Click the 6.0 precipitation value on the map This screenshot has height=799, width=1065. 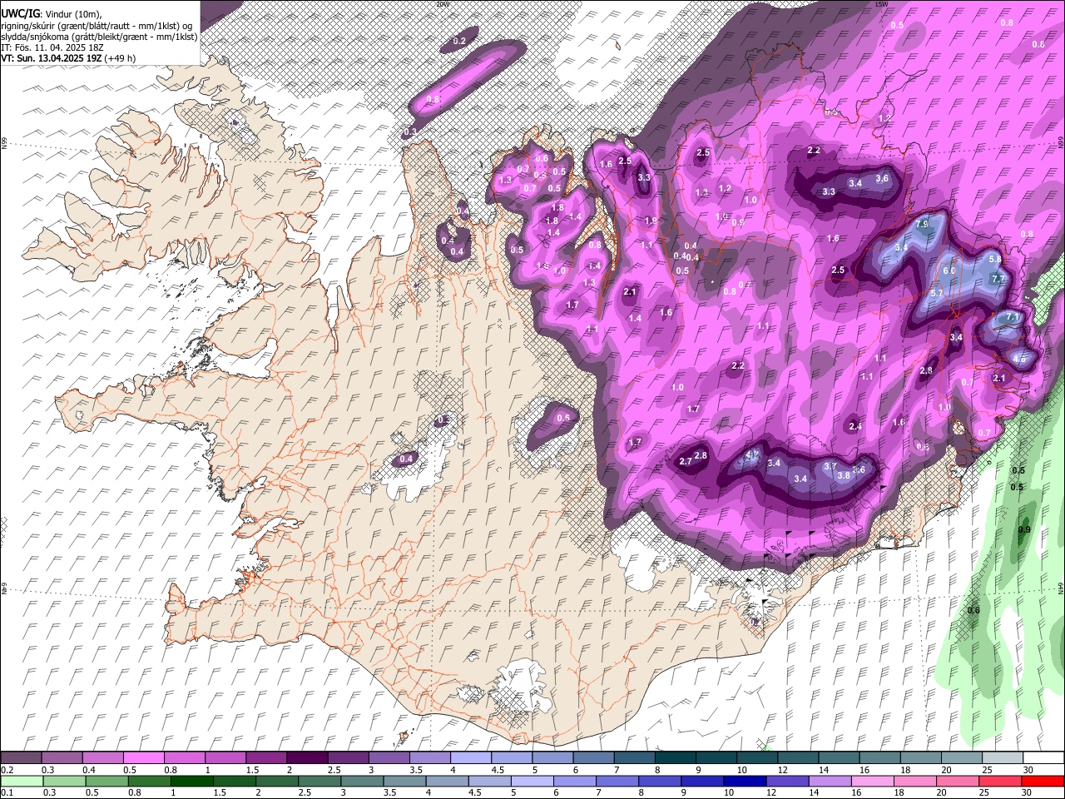point(949,271)
